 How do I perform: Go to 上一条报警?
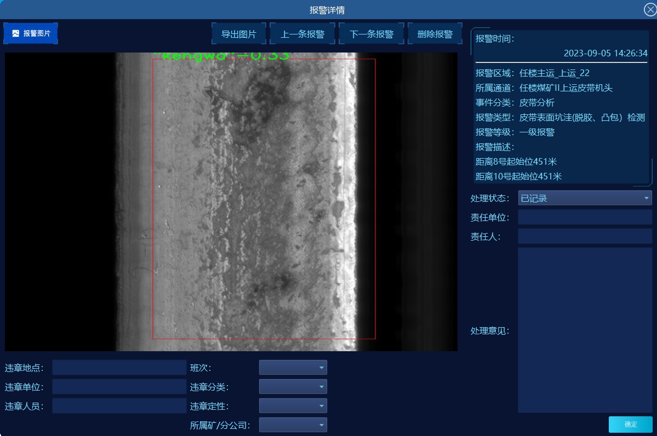(x=302, y=34)
